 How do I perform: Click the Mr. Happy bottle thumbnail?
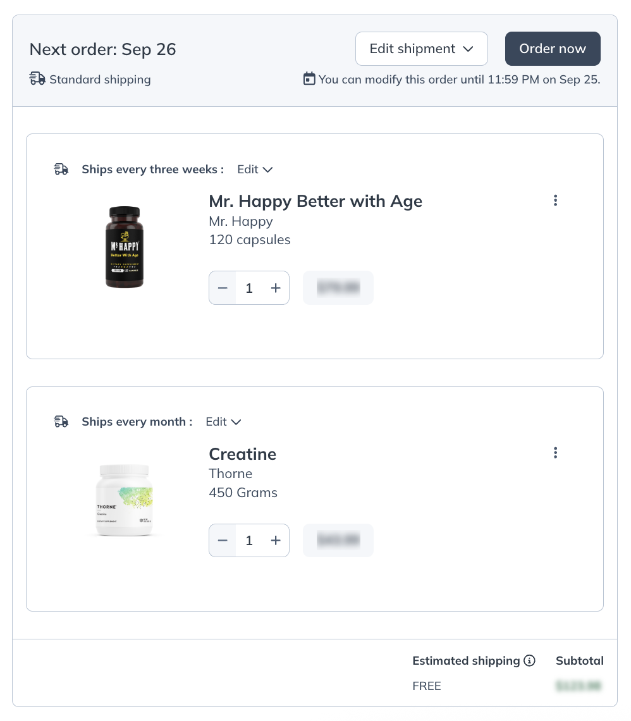(x=124, y=247)
